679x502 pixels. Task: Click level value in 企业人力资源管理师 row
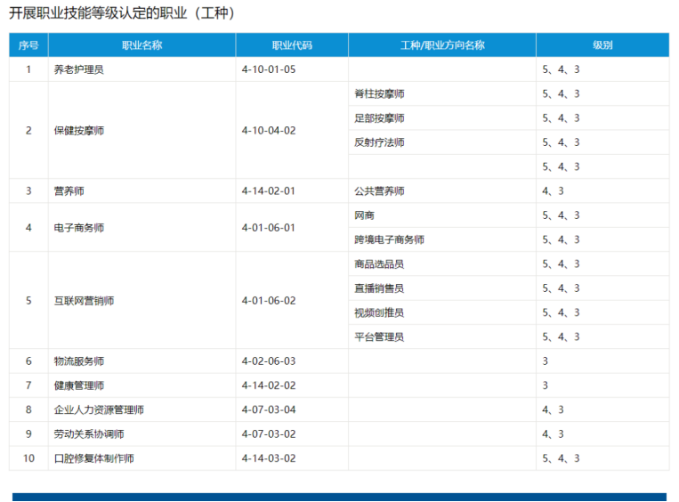553,409
